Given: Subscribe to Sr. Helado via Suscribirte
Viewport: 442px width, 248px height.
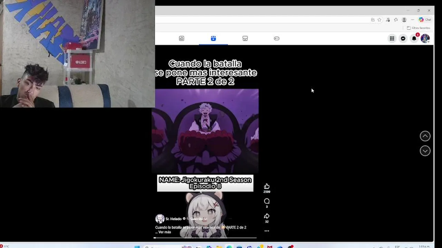Looking at the screenshot, I should tap(199, 219).
